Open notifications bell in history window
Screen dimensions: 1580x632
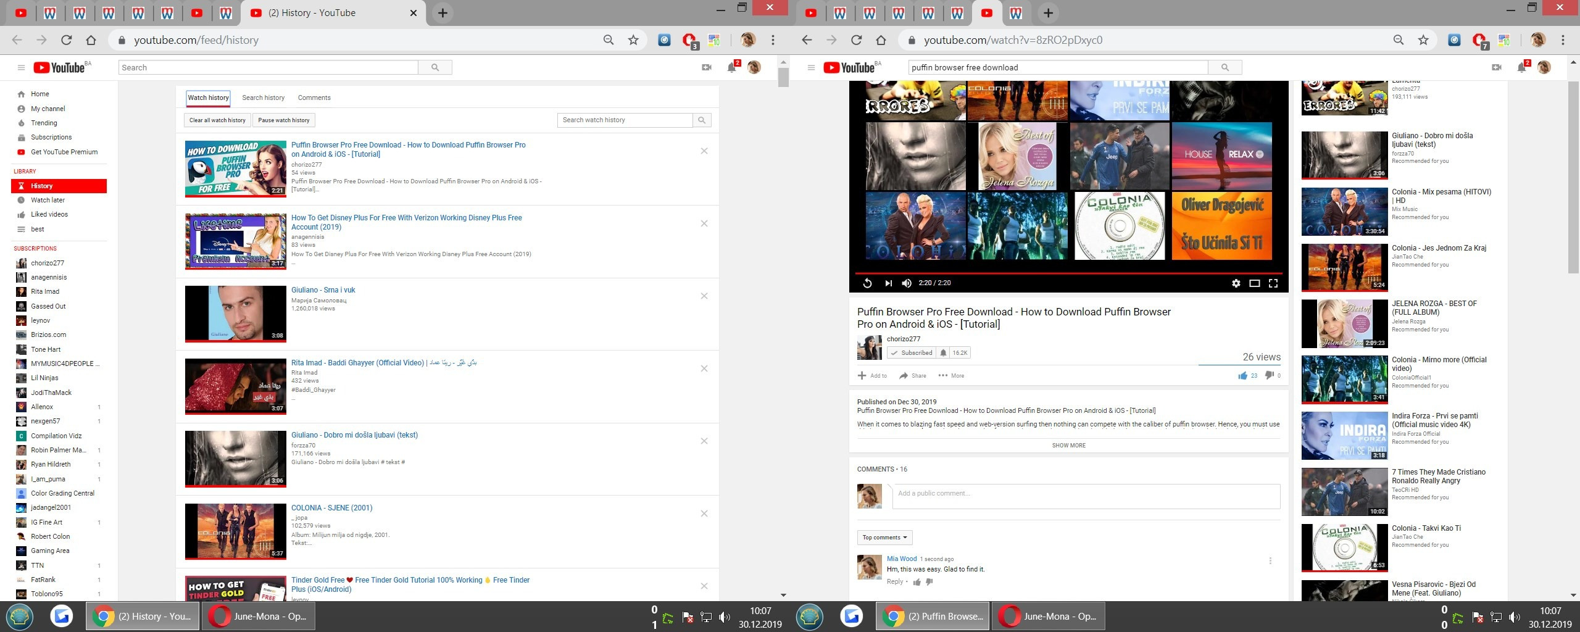pos(731,67)
